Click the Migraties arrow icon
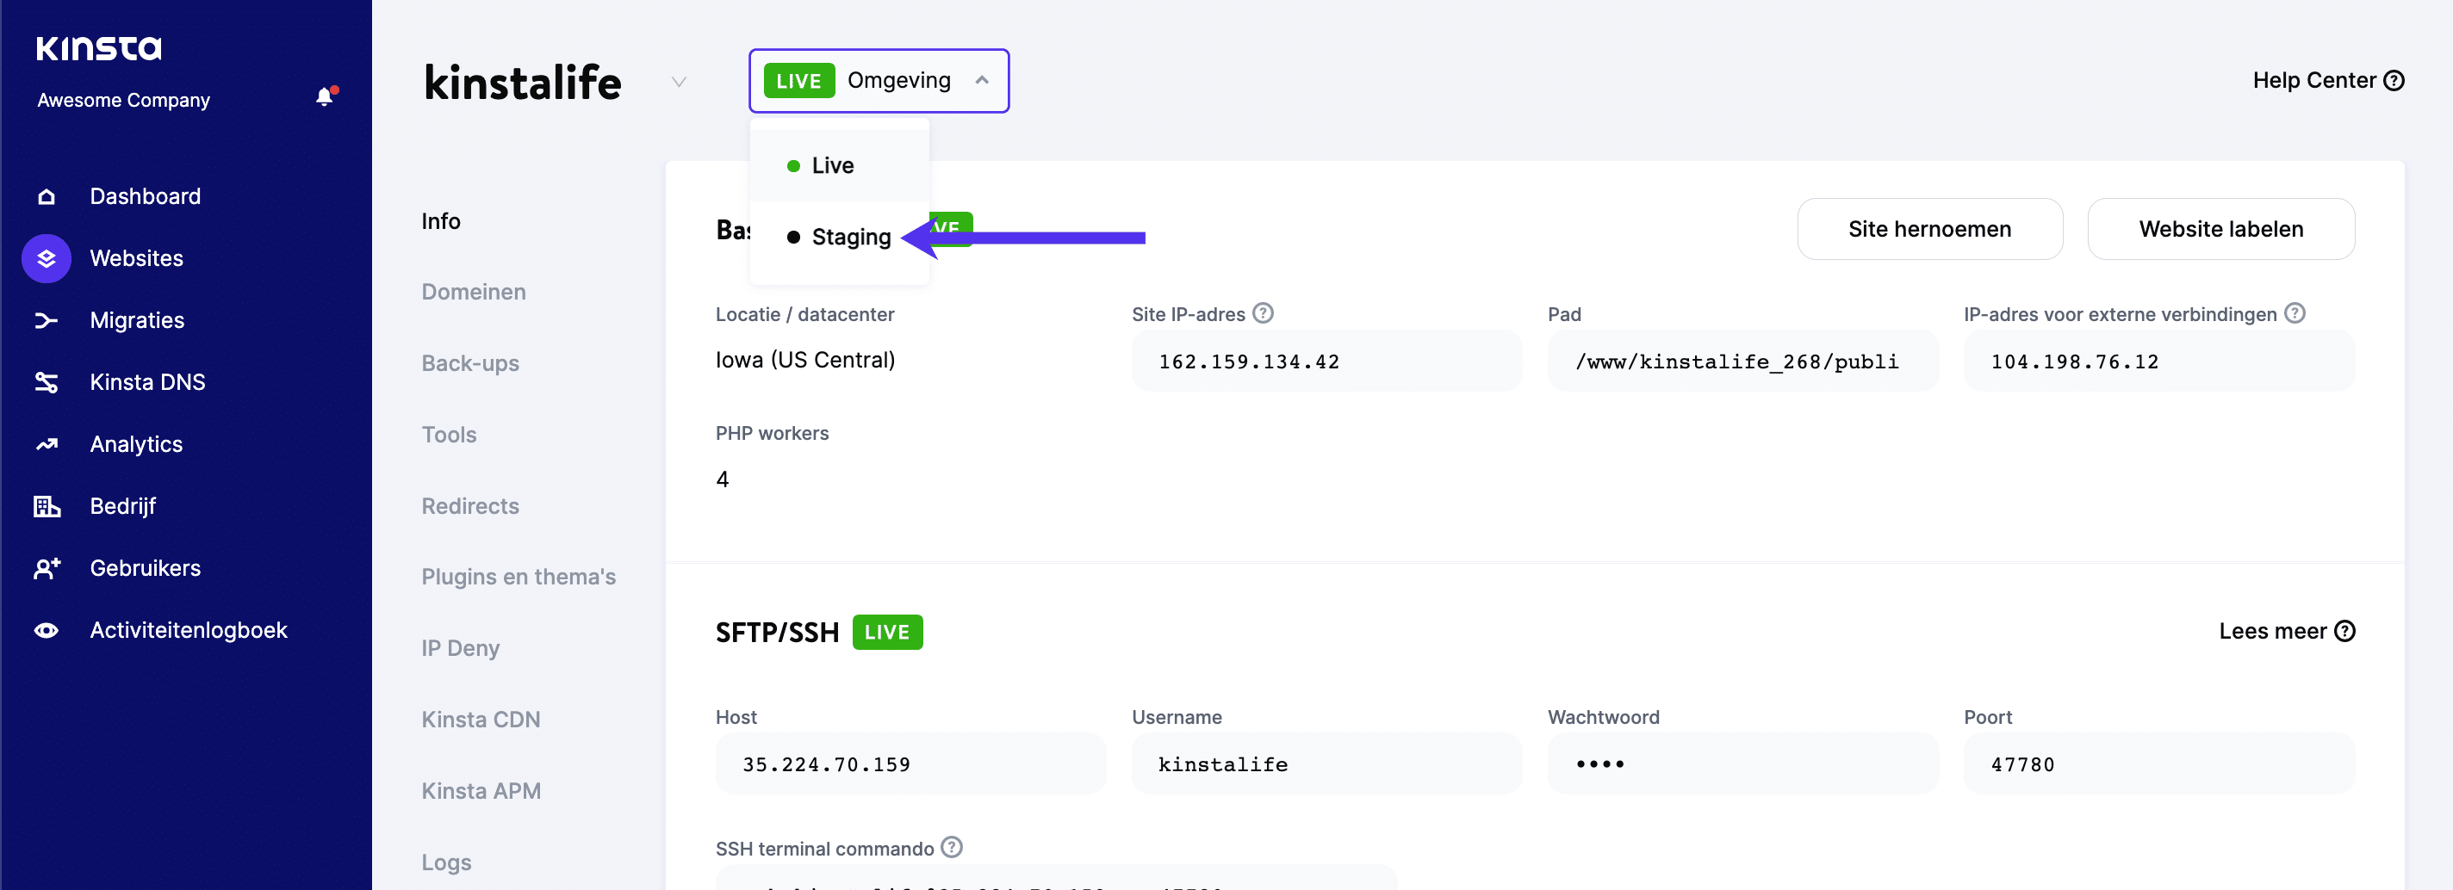The width and height of the screenshot is (2453, 890). [x=46, y=321]
